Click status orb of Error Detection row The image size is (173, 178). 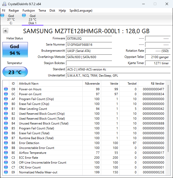click(6, 143)
